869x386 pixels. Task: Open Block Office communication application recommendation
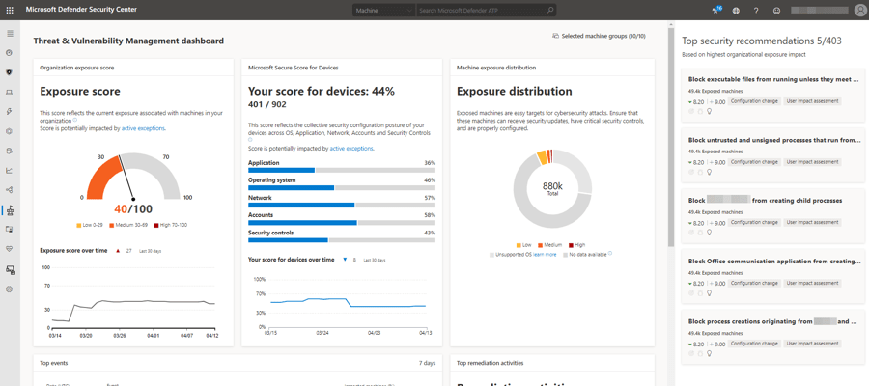[x=773, y=261]
